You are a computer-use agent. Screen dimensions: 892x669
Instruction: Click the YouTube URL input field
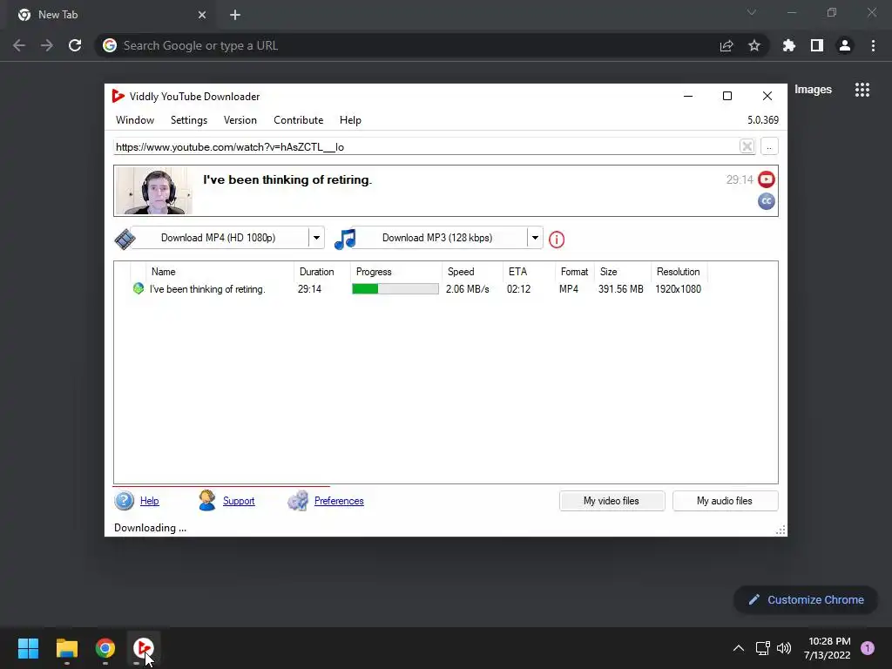pyautogui.click(x=425, y=146)
